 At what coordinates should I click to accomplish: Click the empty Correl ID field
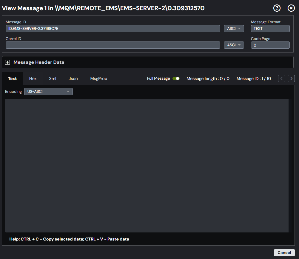coord(113,45)
